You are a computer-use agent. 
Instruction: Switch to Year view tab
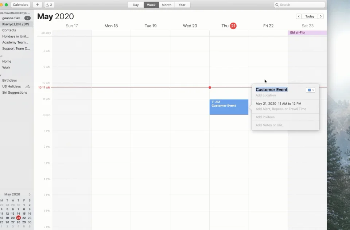pos(182,5)
